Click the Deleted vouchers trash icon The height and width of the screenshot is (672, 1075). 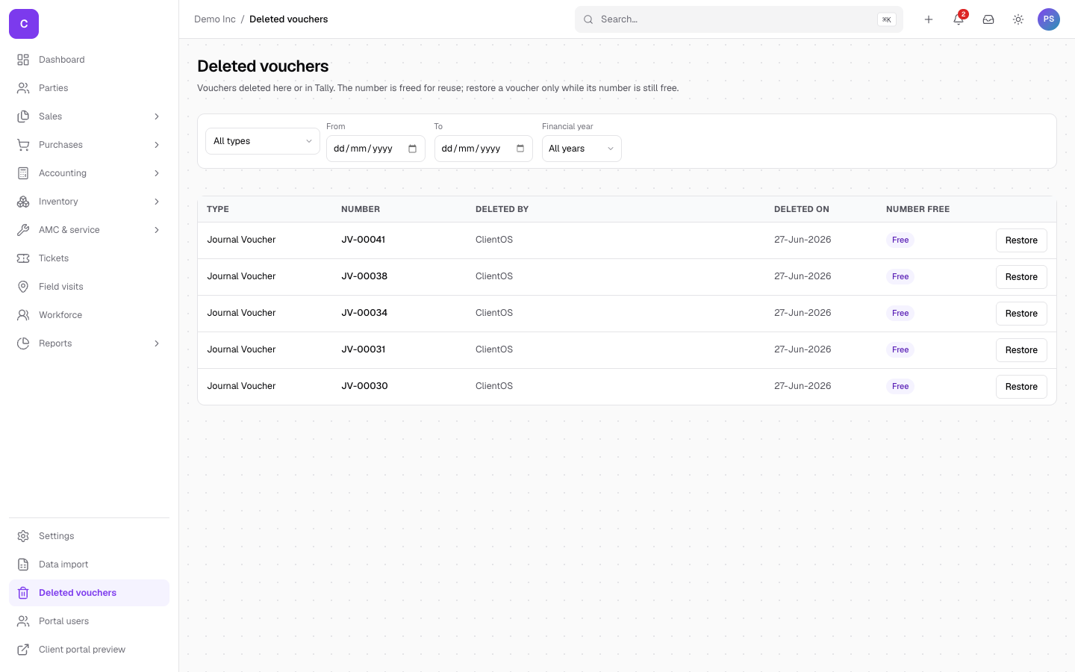tap(23, 593)
